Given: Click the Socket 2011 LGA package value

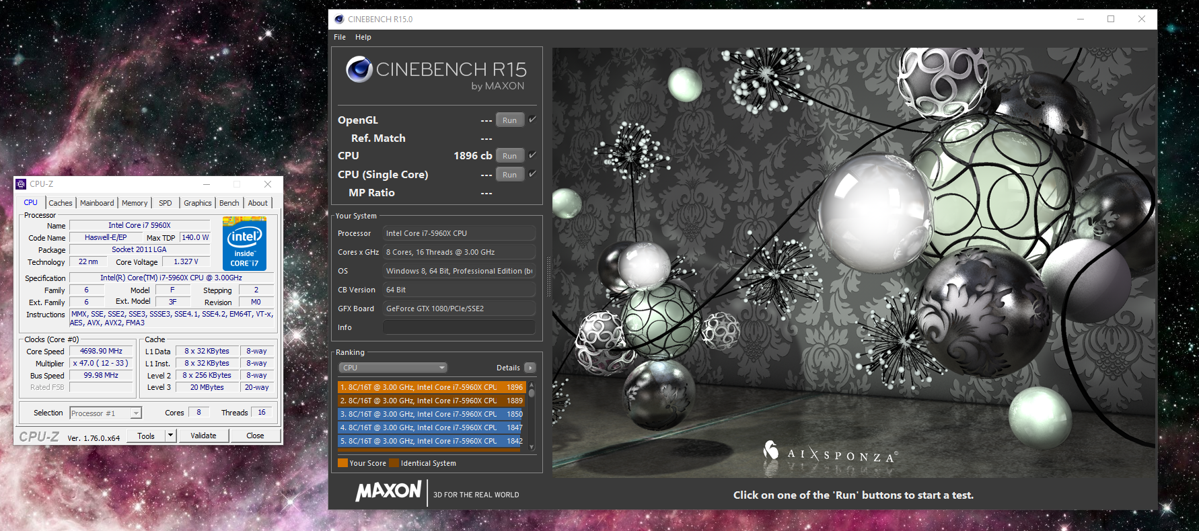Looking at the screenshot, I should tap(139, 249).
